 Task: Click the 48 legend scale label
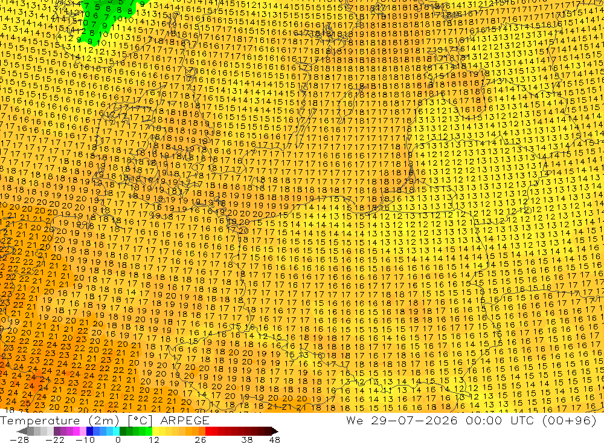pos(275,439)
